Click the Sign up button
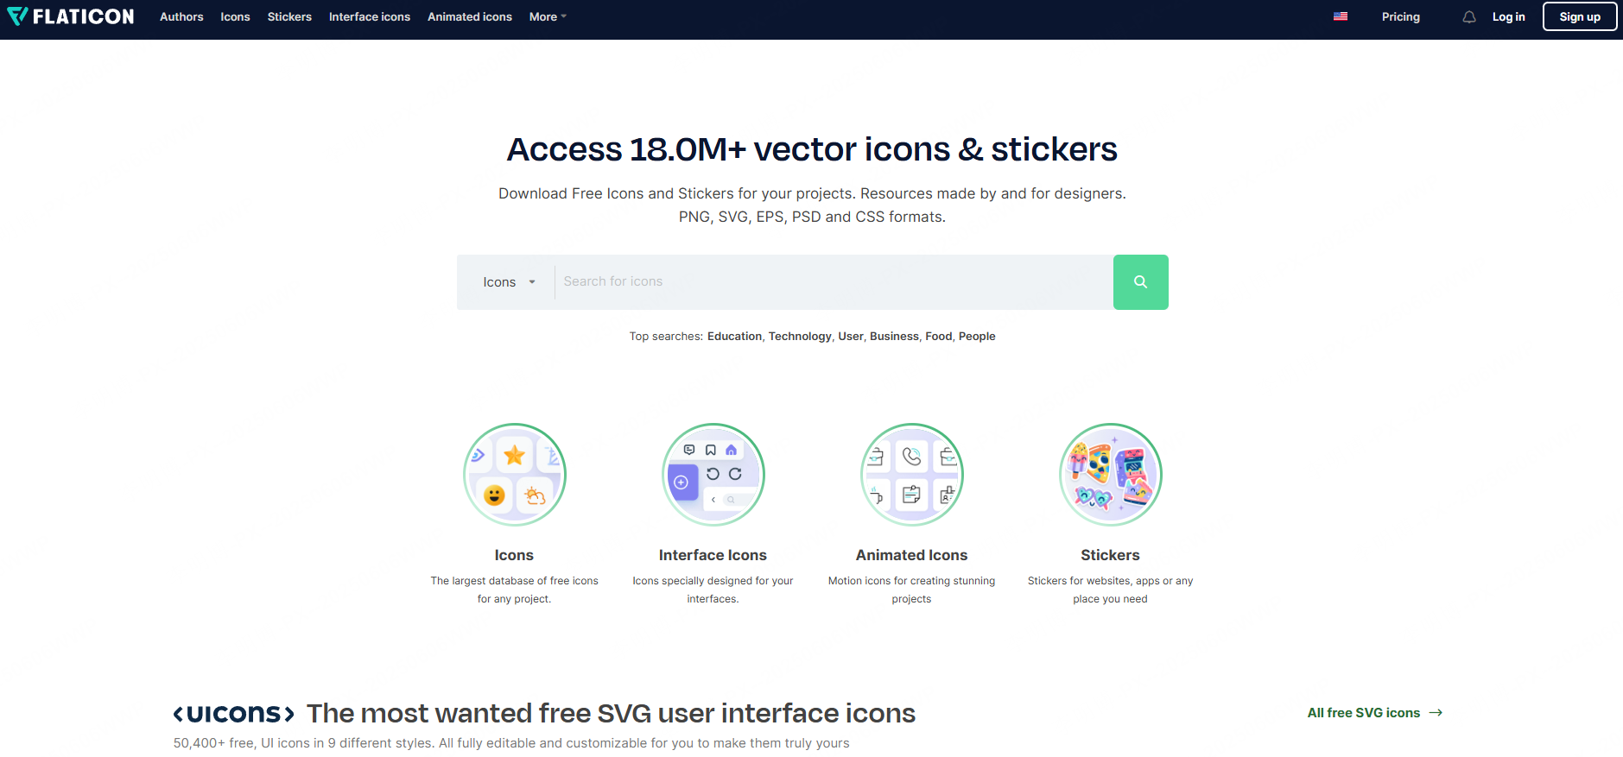The width and height of the screenshot is (1623, 757). (1580, 16)
